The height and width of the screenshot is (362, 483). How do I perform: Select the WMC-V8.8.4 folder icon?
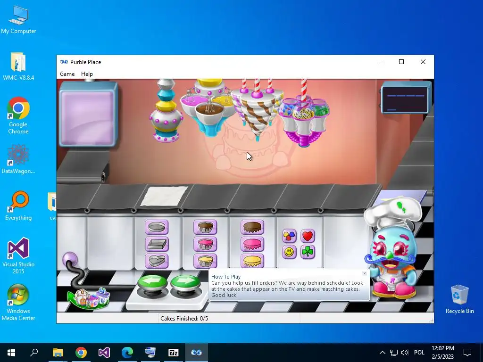coord(18,66)
